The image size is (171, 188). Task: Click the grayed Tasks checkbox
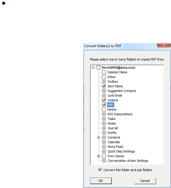point(104,119)
